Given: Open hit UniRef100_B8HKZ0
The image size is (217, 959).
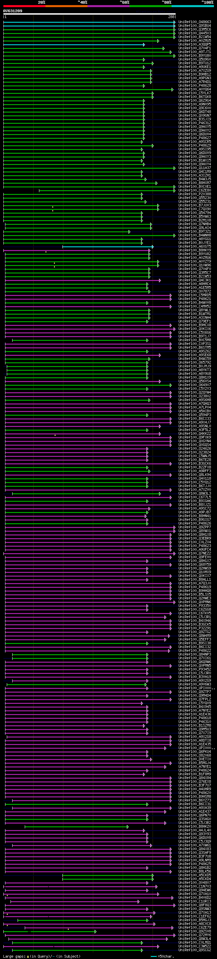Looking at the screenshot, I should [x=194, y=826].
